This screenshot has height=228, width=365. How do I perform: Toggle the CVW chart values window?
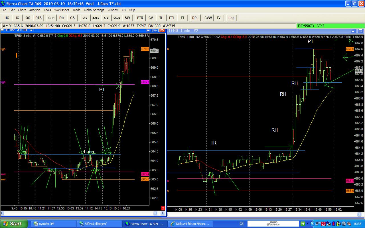pos(208,18)
